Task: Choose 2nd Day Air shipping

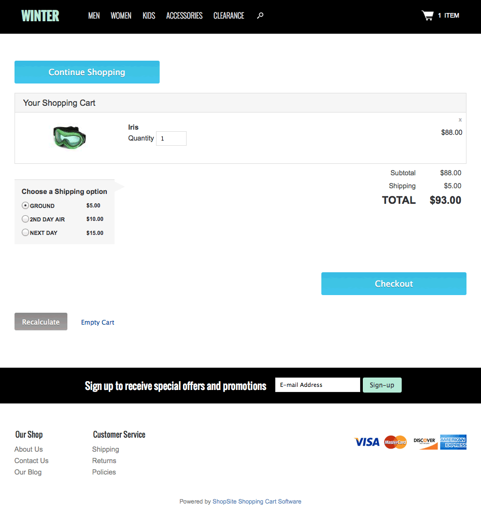Action: [x=25, y=219]
